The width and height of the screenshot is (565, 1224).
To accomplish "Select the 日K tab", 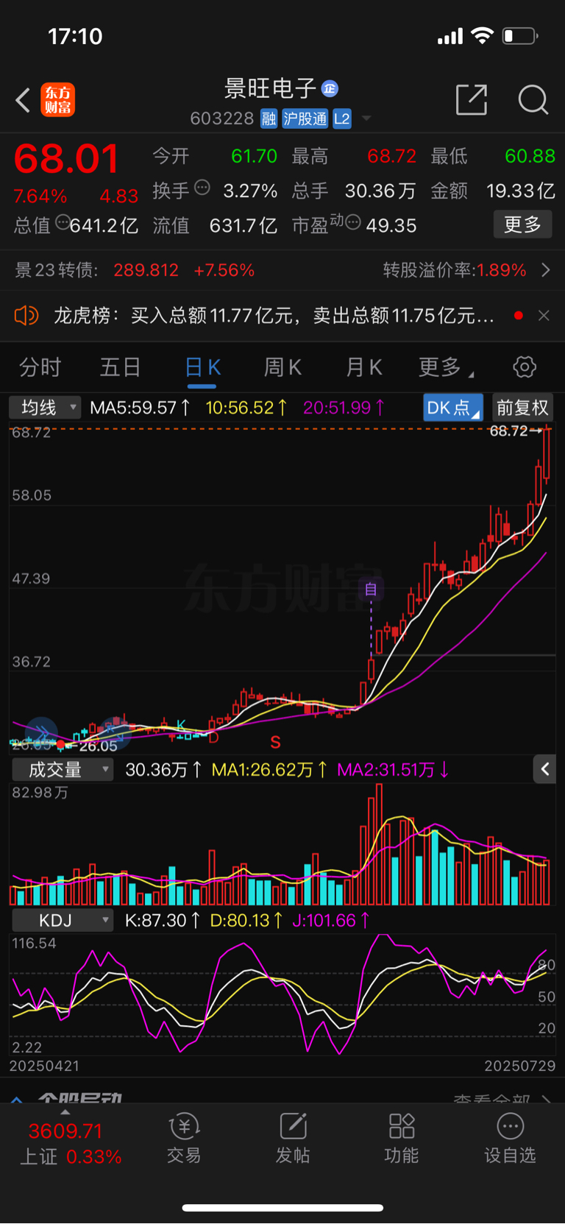I will coord(202,367).
